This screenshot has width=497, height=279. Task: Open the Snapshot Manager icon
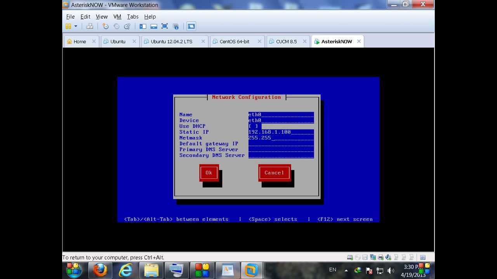127,26
